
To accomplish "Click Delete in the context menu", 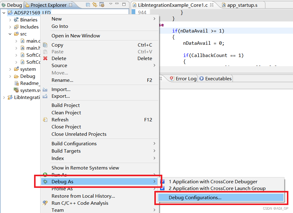I will [100, 59].
